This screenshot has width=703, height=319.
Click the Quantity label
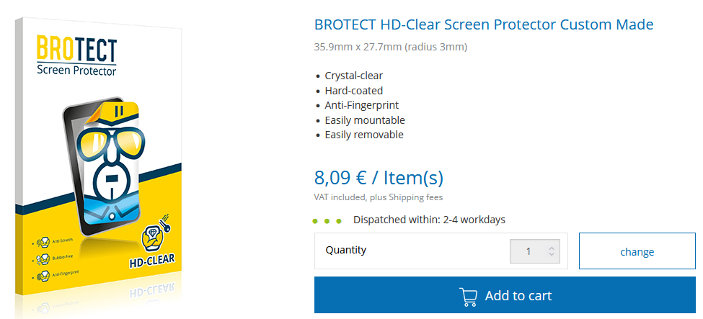pos(345,250)
